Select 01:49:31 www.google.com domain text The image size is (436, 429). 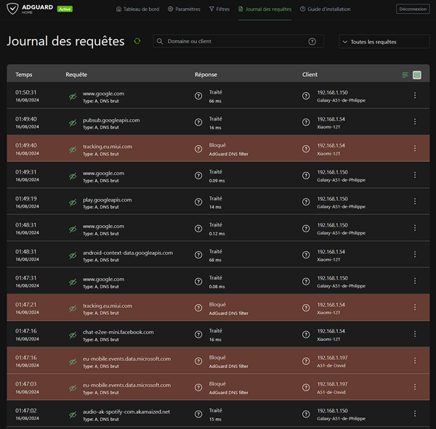coord(103,173)
